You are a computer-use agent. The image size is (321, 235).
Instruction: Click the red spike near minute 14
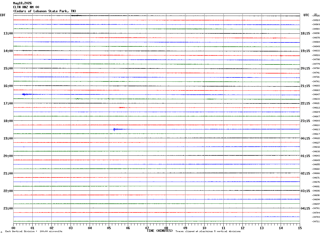[x=281, y=55]
